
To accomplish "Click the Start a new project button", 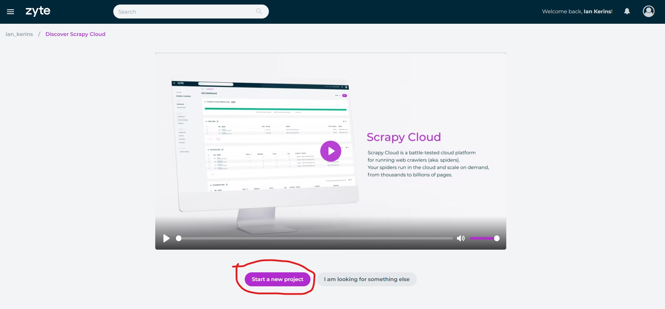I will pyautogui.click(x=278, y=279).
